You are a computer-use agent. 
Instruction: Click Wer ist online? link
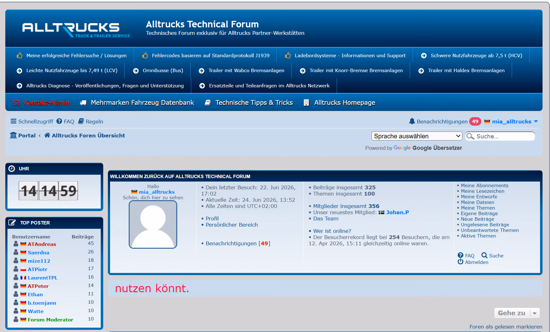tap(332, 231)
